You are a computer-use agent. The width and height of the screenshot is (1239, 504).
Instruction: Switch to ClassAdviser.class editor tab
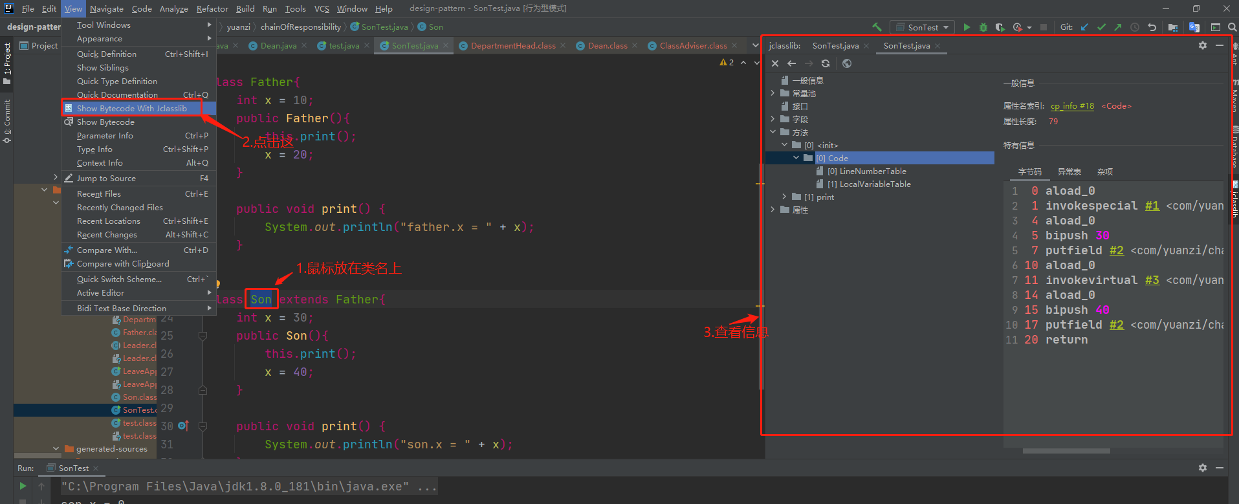coord(693,45)
